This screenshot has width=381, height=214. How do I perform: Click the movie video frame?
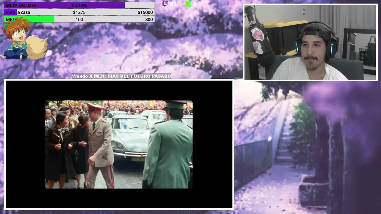tap(119, 144)
